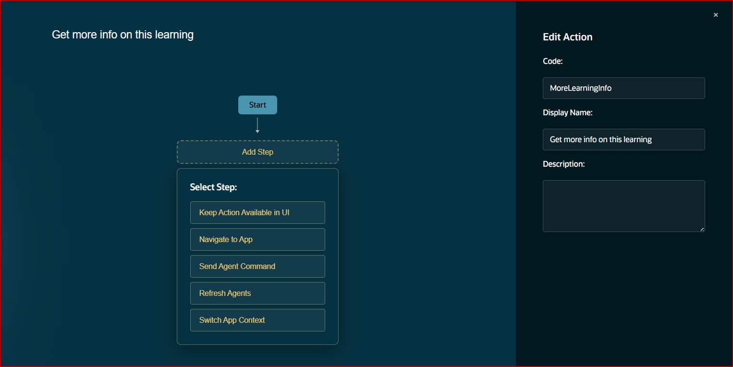Click the 'Get more info on this learning' title
Viewport: 733px width, 367px height.
coord(122,35)
